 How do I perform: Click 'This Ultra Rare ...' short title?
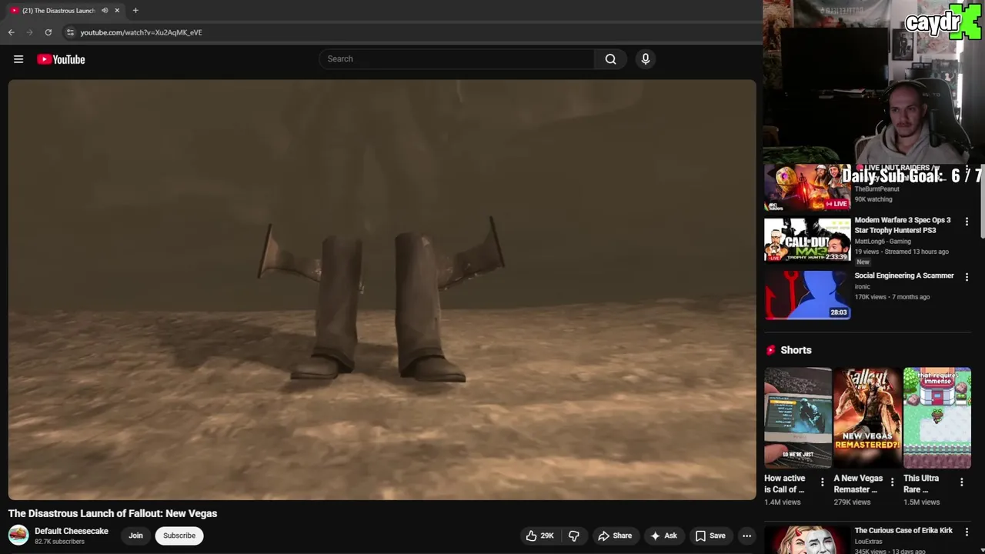pos(921,484)
